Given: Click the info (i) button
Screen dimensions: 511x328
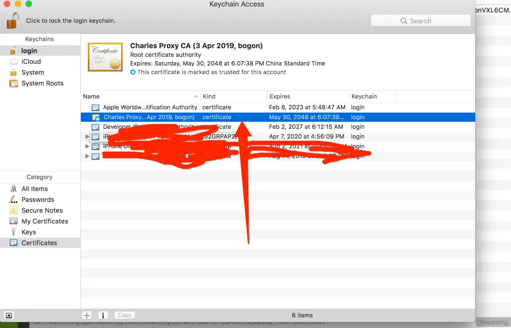Looking at the screenshot, I should (103, 315).
